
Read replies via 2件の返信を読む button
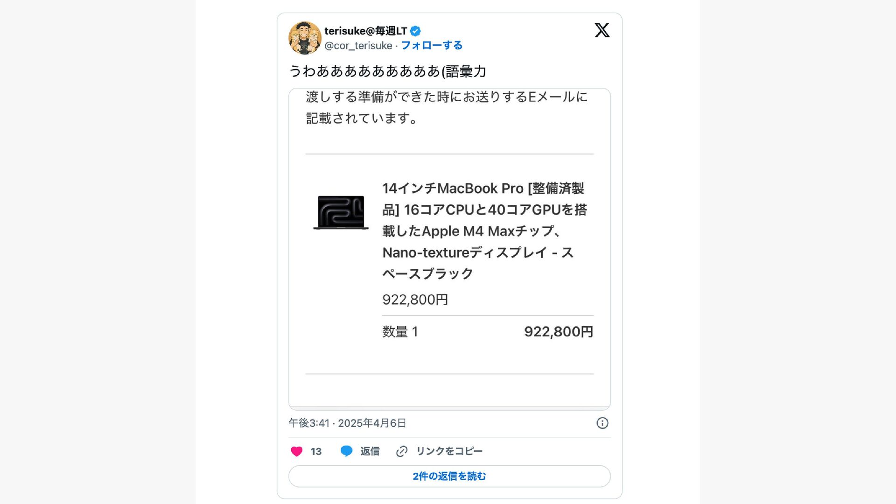(x=449, y=476)
